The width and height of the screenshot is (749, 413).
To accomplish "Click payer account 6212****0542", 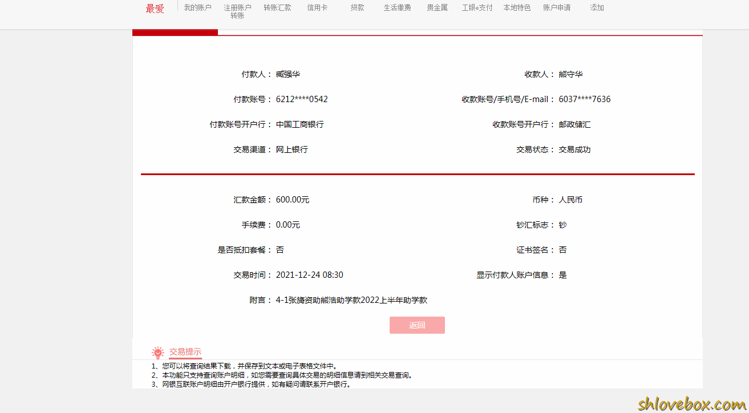I will (x=302, y=99).
